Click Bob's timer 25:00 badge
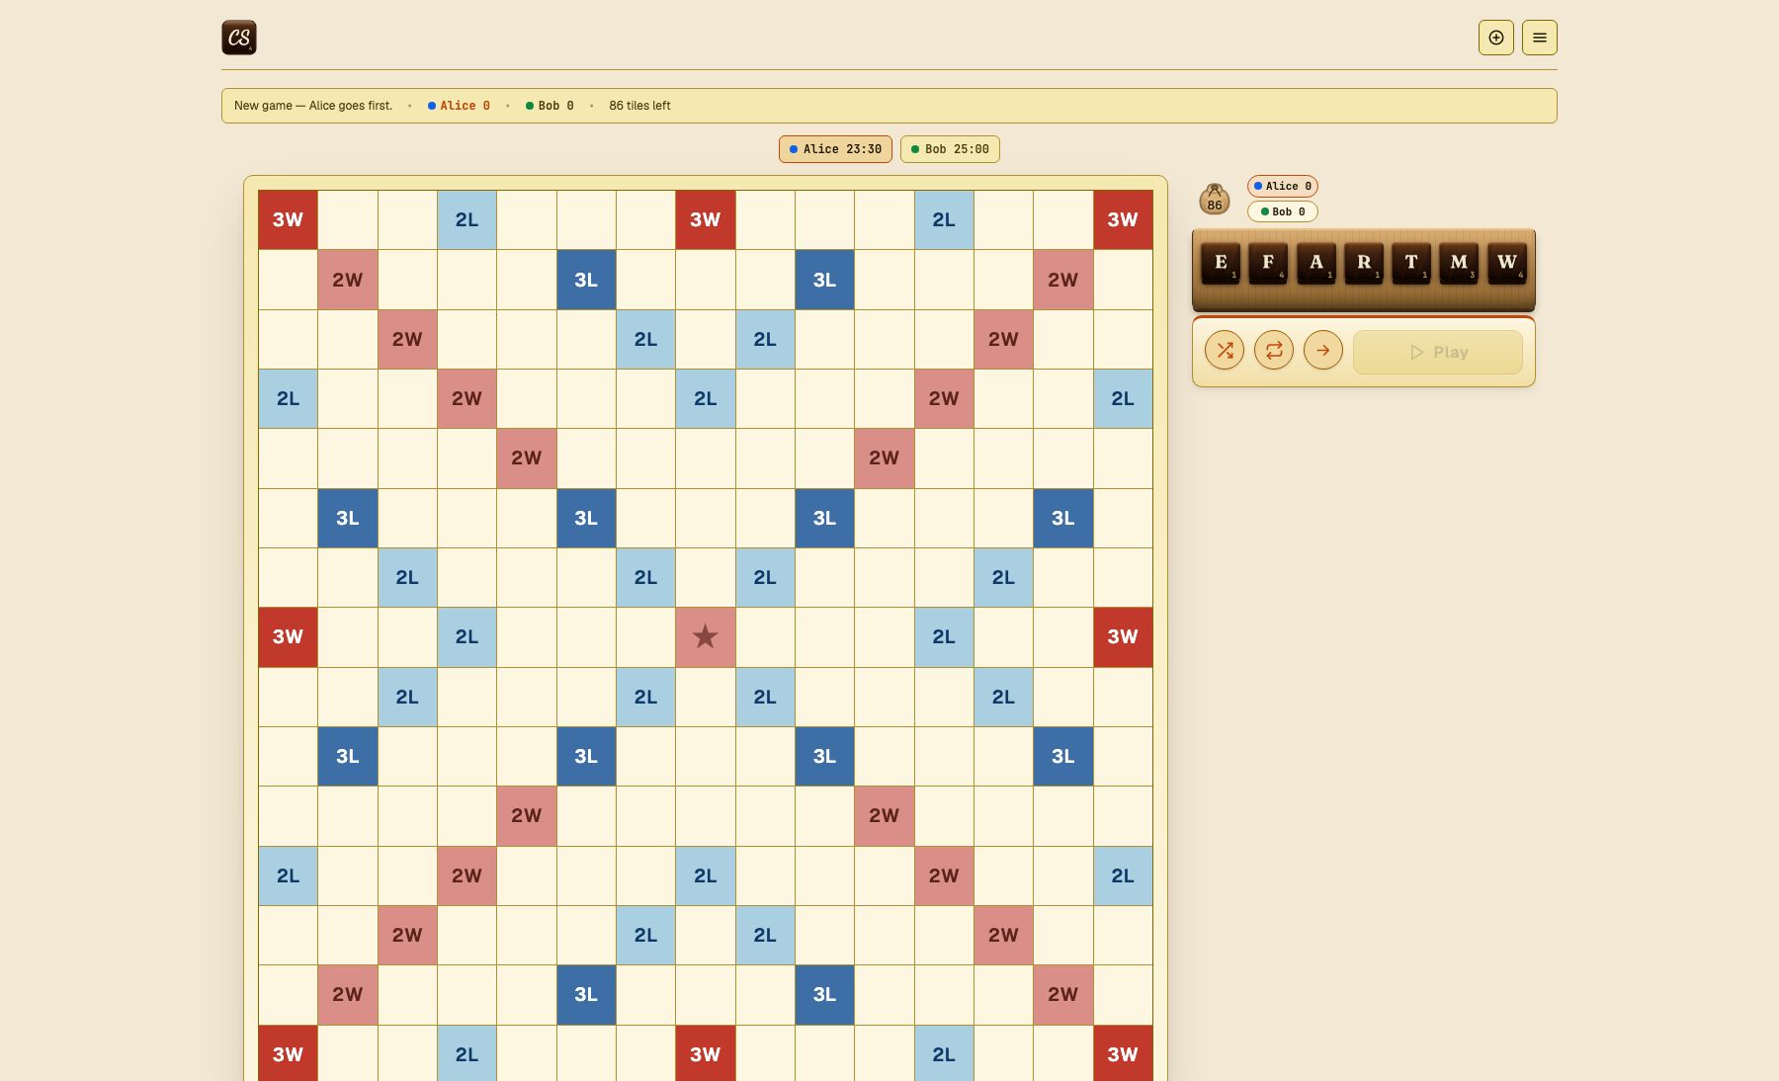This screenshot has width=1779, height=1081. (950, 149)
